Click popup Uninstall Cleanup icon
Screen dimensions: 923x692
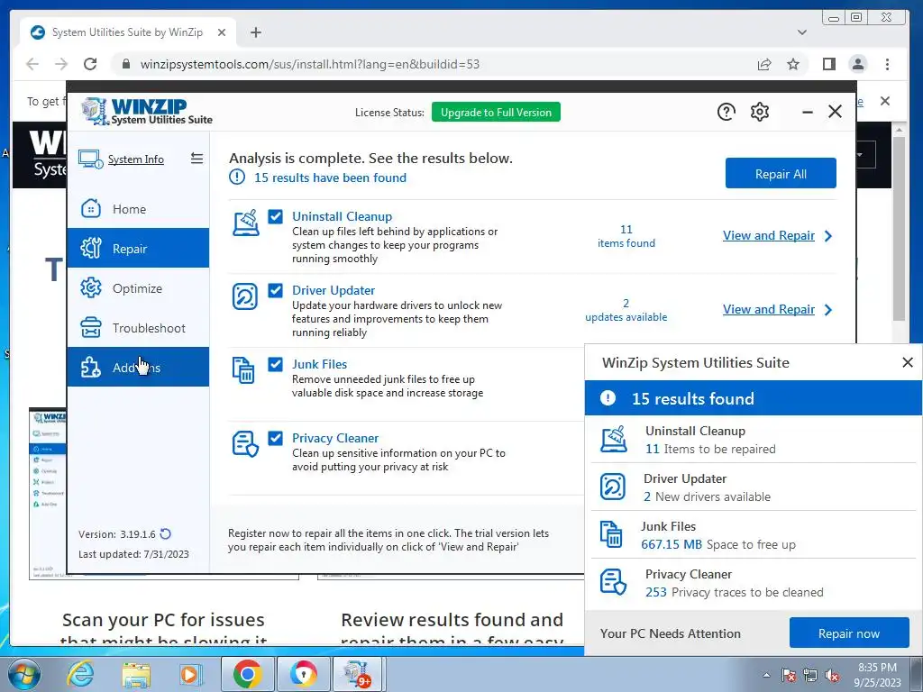pos(613,440)
